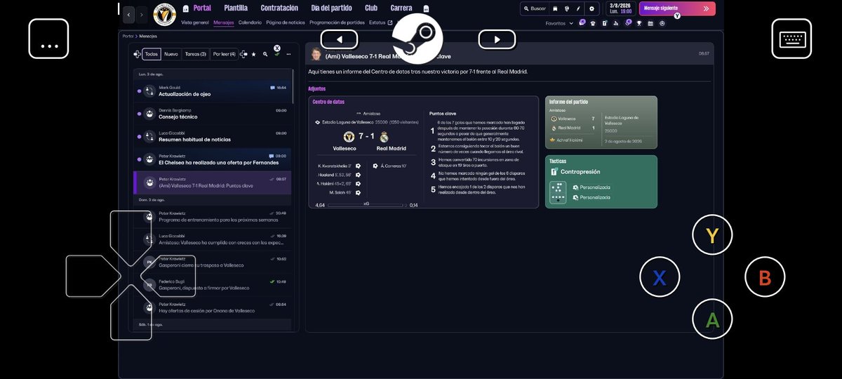Viewport: 842px width, 379px height.
Task: Click the Contrapresión tactic title
Action: point(580,171)
